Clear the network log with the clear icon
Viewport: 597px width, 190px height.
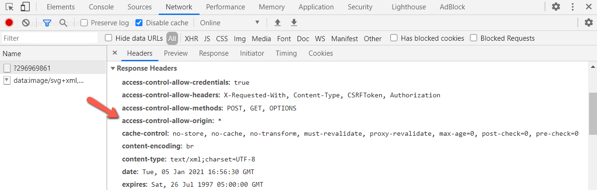pos(26,22)
